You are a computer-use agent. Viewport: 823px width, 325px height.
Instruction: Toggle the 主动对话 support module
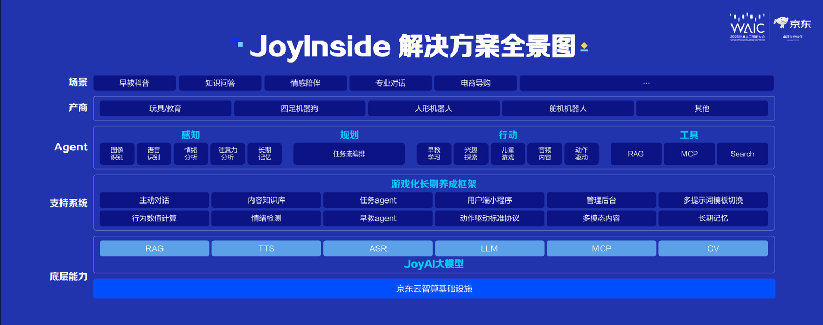[x=154, y=200]
